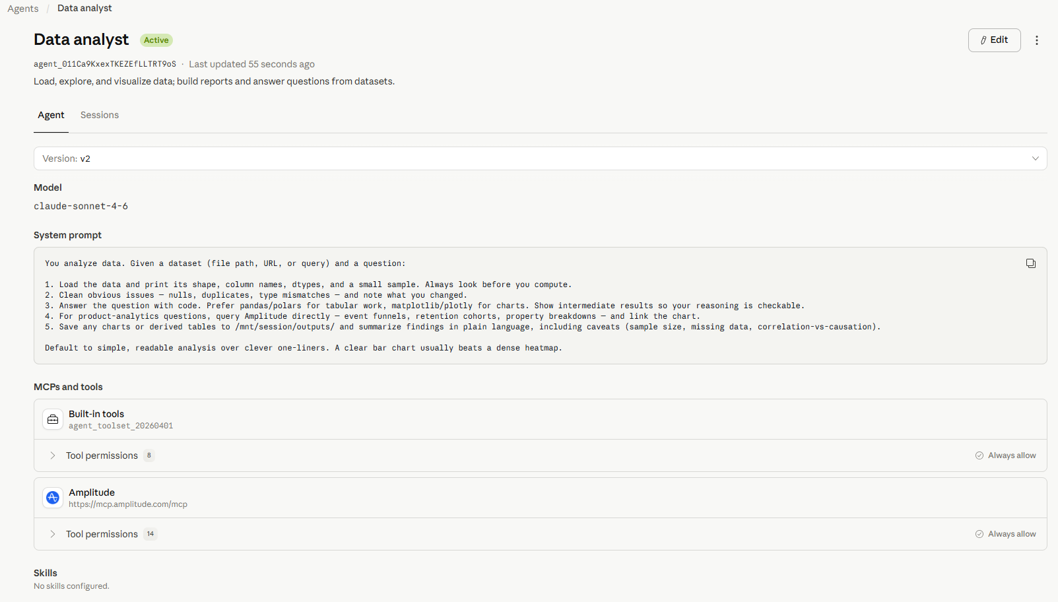Viewport: 1058px width, 602px height.
Task: Go to the Agents breadcrumb link
Action: coord(23,9)
